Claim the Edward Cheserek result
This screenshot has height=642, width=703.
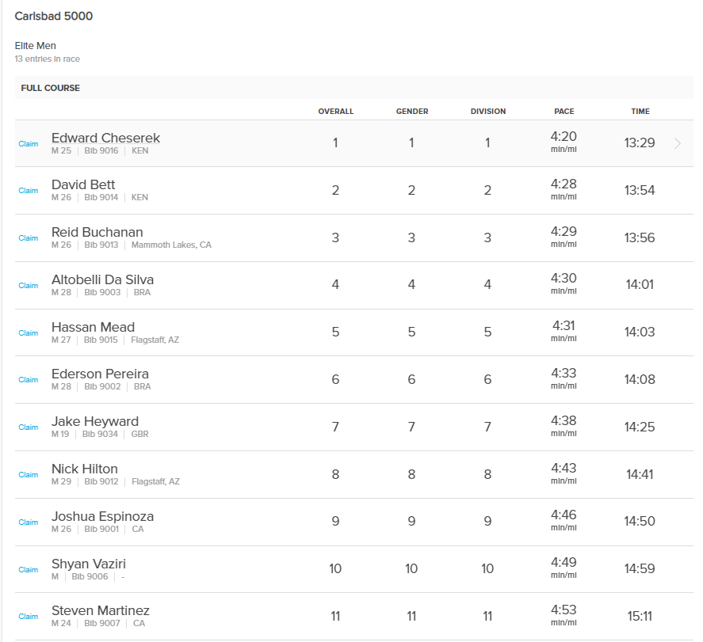[x=29, y=144]
